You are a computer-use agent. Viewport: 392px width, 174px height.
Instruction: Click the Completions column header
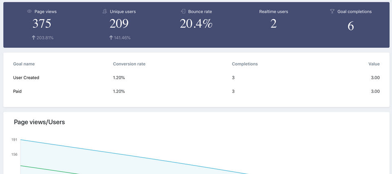pos(245,64)
